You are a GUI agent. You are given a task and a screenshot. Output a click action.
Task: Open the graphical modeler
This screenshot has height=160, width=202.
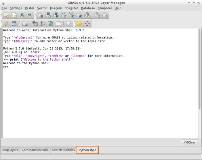click(x=51, y=24)
